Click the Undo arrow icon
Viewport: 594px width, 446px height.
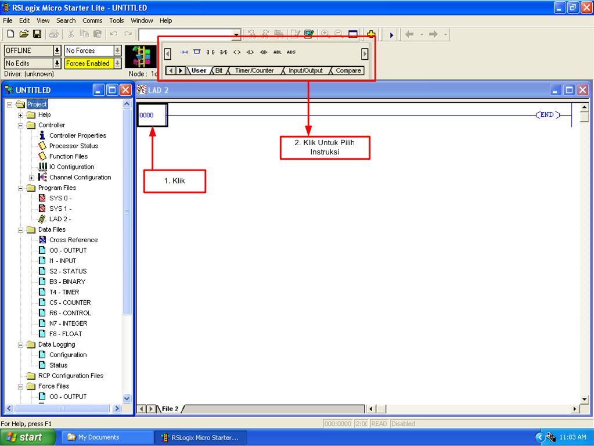coord(114,34)
